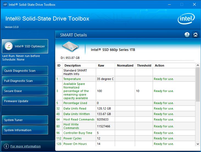Click Ready for use on Temperature row

point(164,79)
